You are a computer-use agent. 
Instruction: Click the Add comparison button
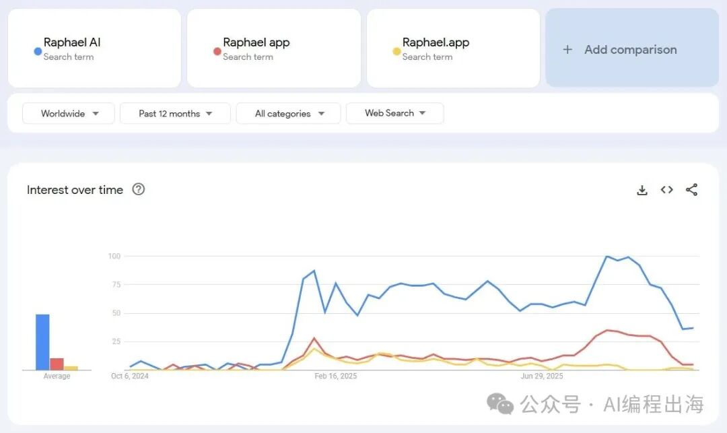[x=631, y=49]
